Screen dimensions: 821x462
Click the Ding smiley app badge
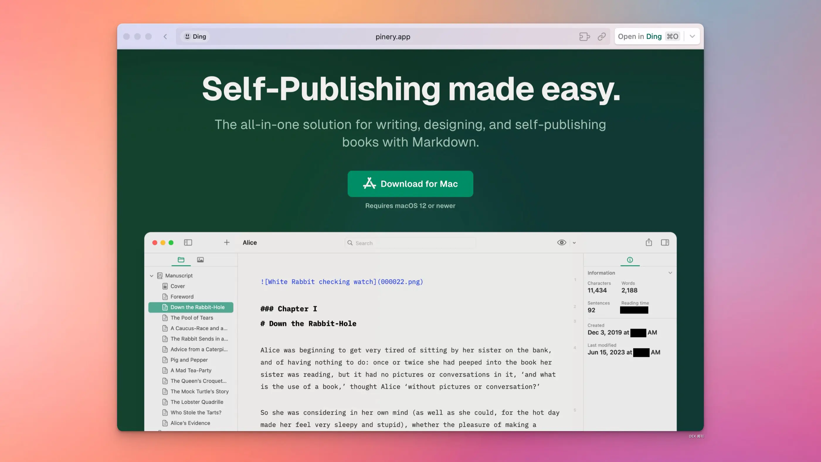pos(195,36)
